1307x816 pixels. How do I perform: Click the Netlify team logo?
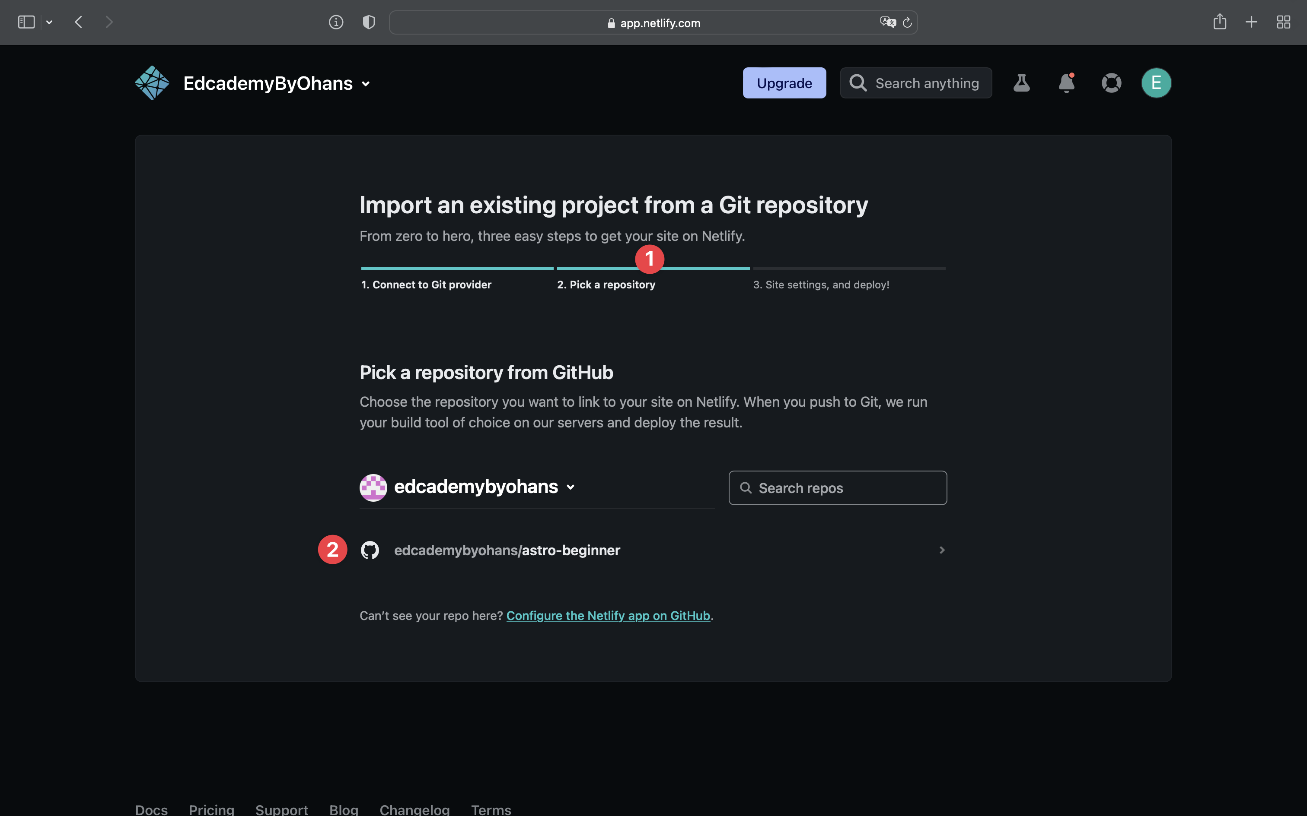(x=152, y=82)
